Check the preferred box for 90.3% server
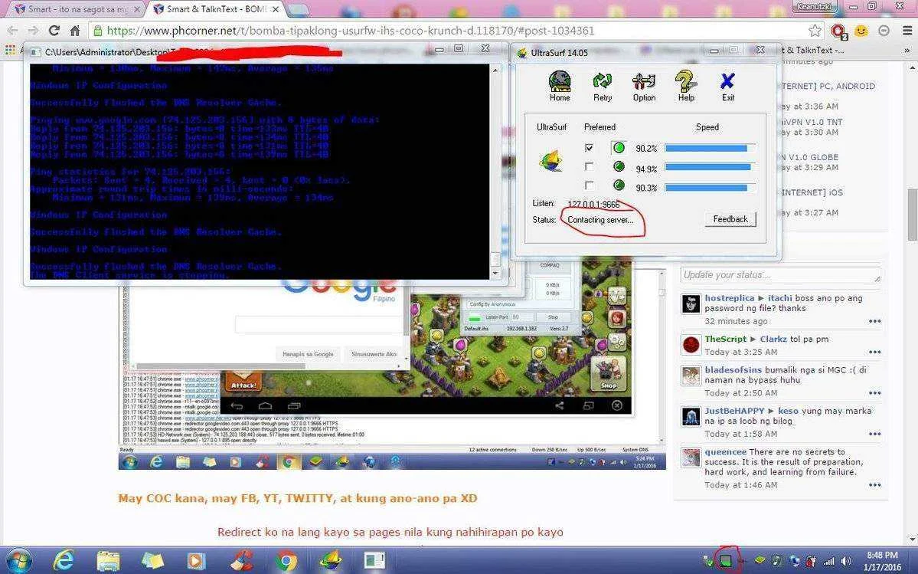The image size is (918, 574). click(x=589, y=185)
